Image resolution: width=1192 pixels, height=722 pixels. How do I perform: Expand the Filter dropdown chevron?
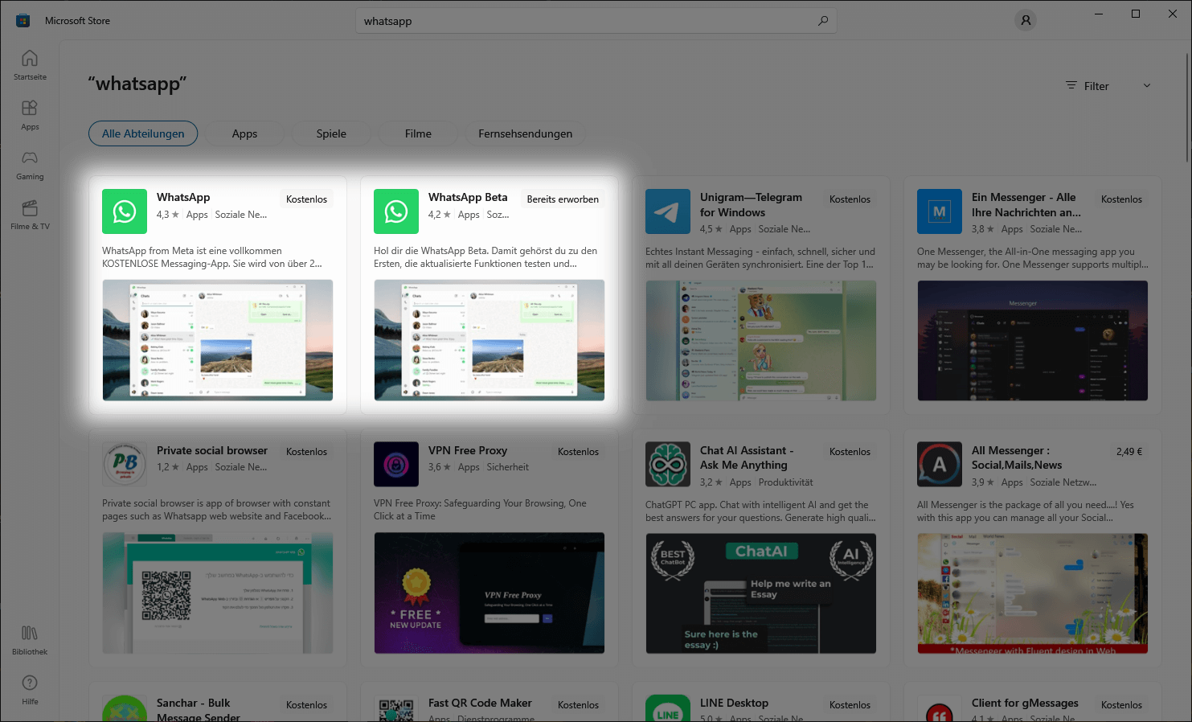(1147, 86)
